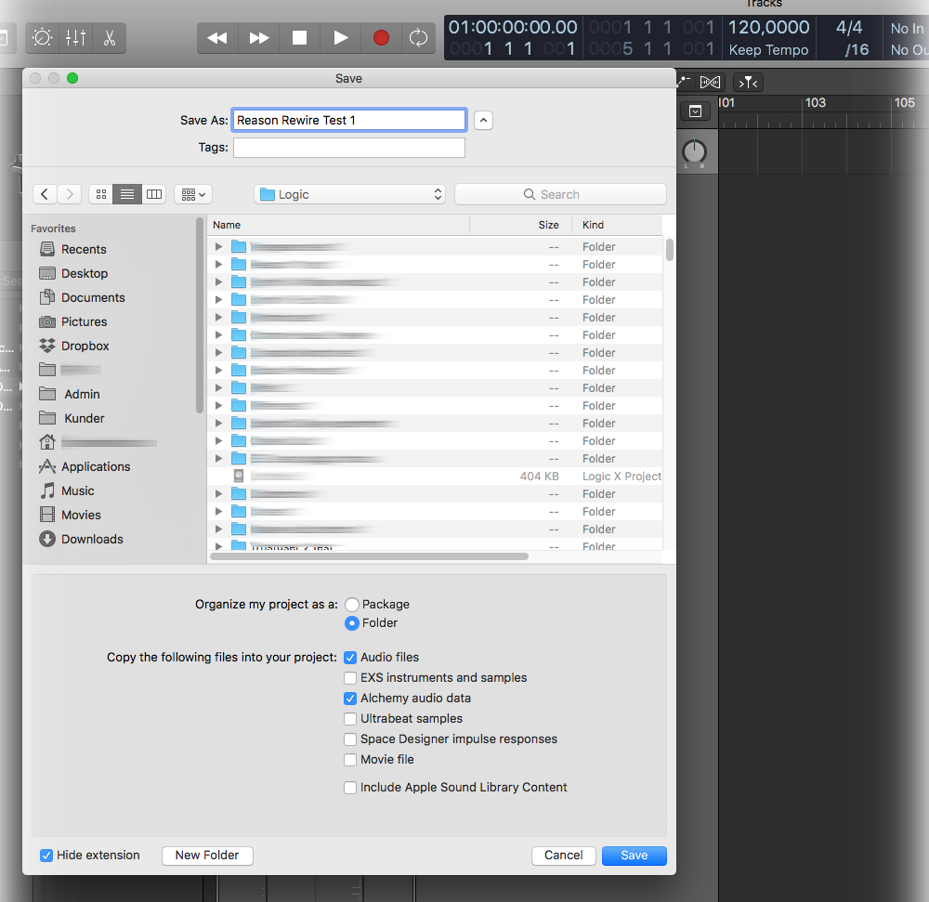Screen dimensions: 929x902
Task: Click the blue Save button
Action: (x=634, y=856)
